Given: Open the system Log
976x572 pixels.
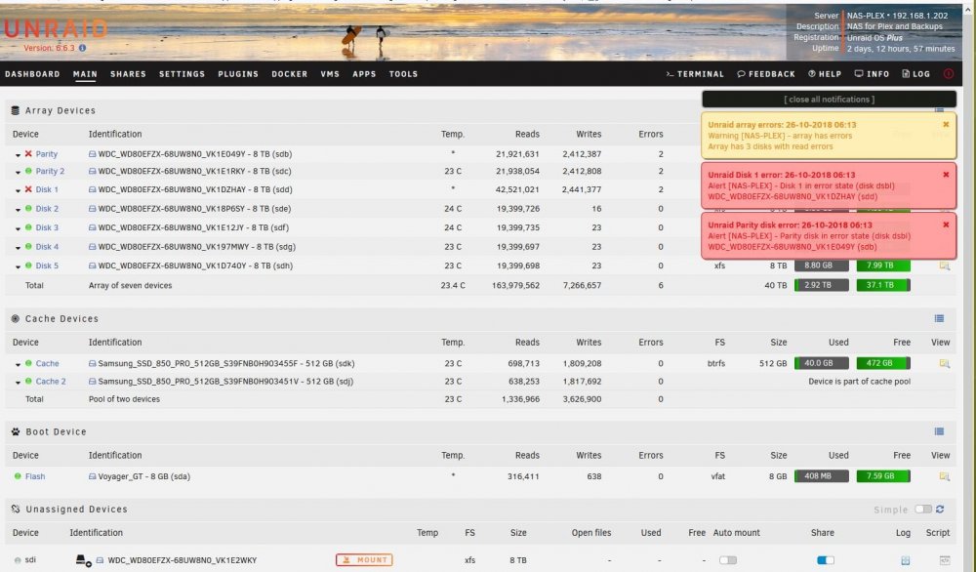Looking at the screenshot, I should 915,74.
